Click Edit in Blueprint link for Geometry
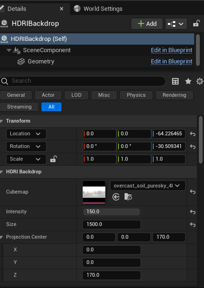204x288 pixels. 172,62
